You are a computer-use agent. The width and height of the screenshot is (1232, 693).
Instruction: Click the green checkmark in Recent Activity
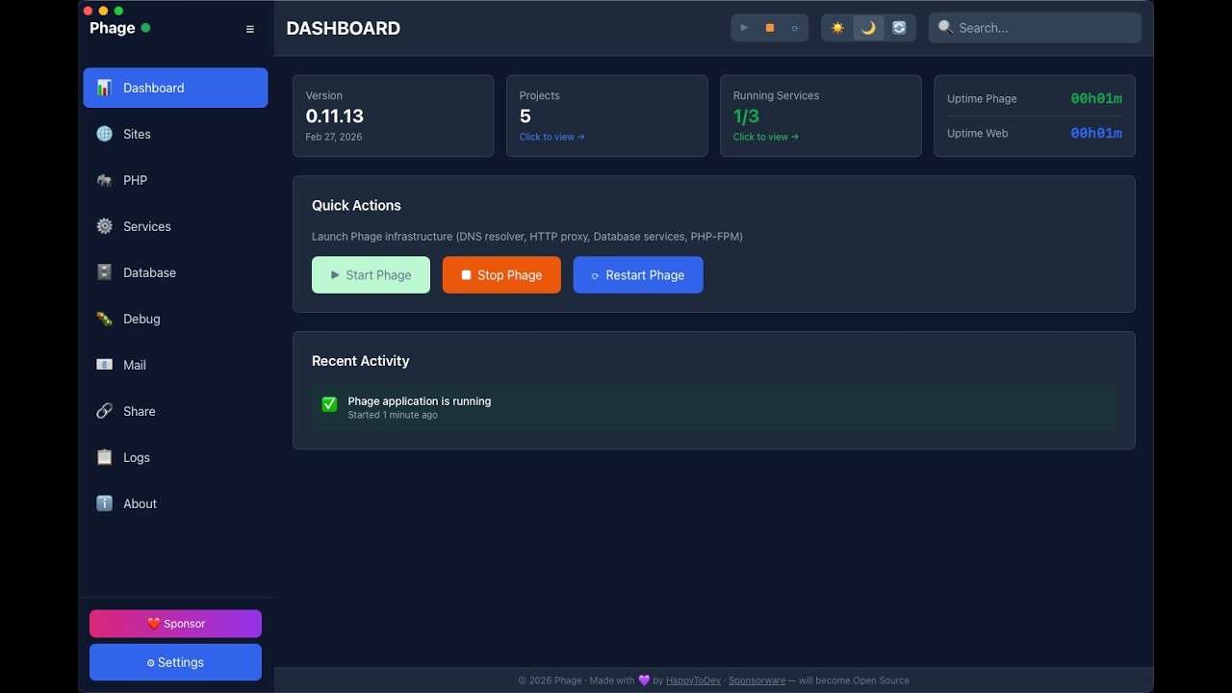(x=329, y=404)
